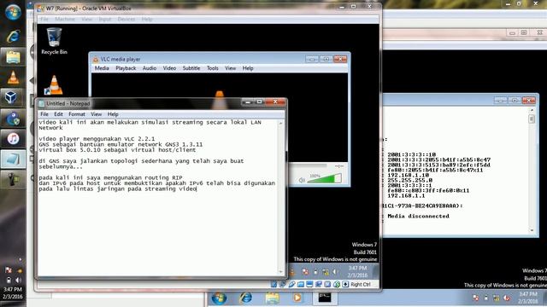The height and width of the screenshot is (307, 547).
Task: Open Notepad's View menu
Action: point(97,114)
